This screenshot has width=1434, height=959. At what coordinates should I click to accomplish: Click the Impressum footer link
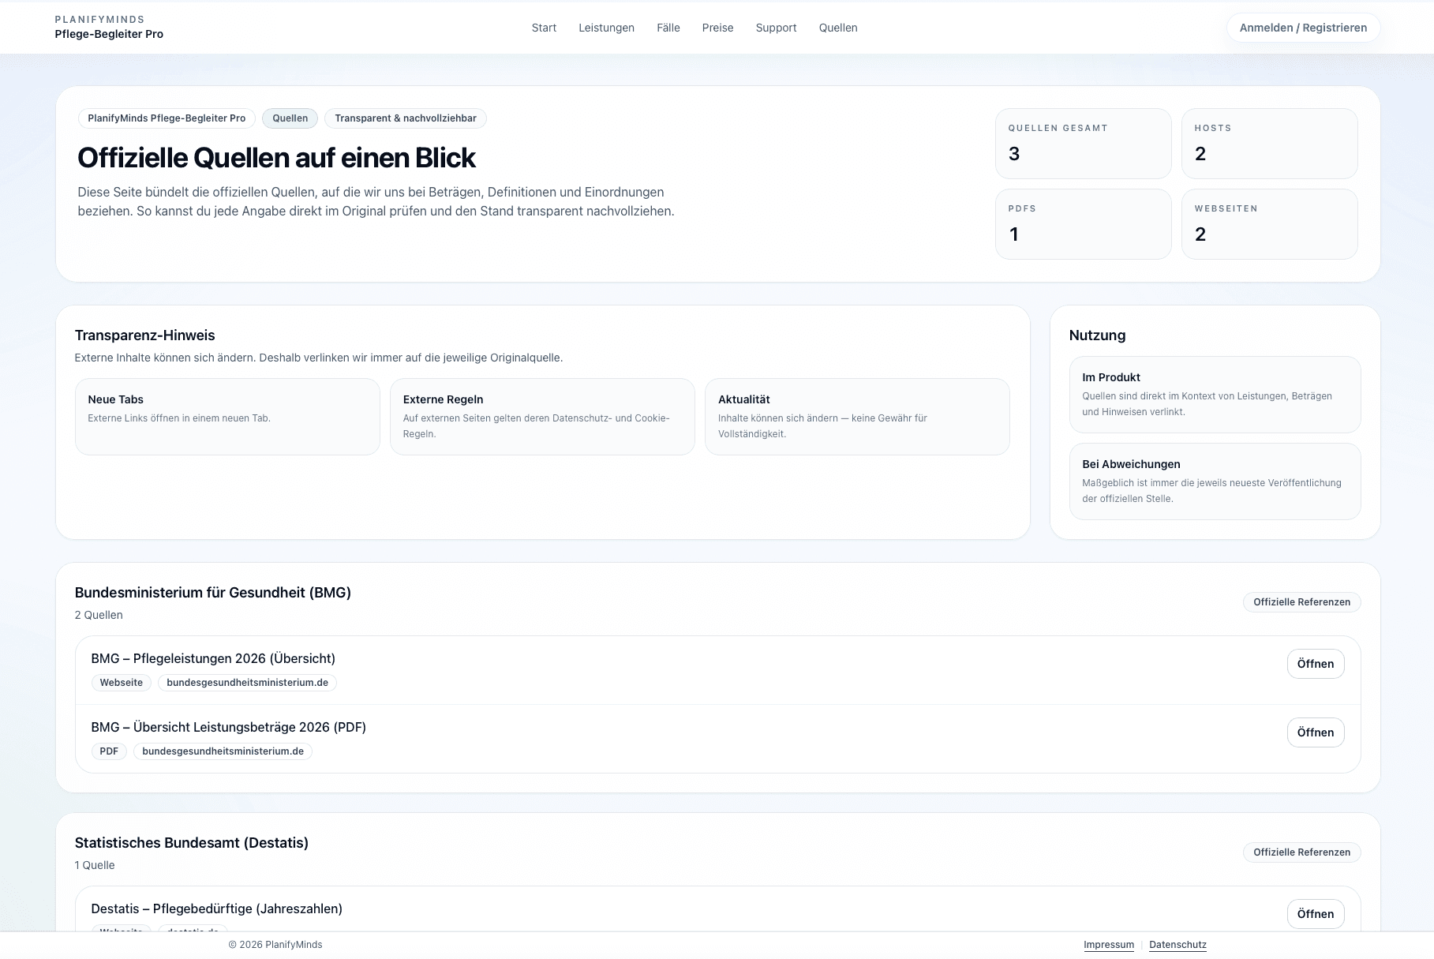click(x=1108, y=945)
